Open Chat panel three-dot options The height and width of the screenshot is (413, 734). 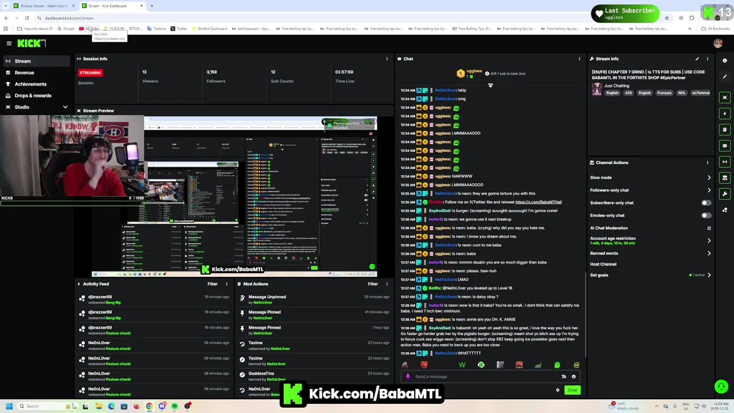[x=579, y=59]
